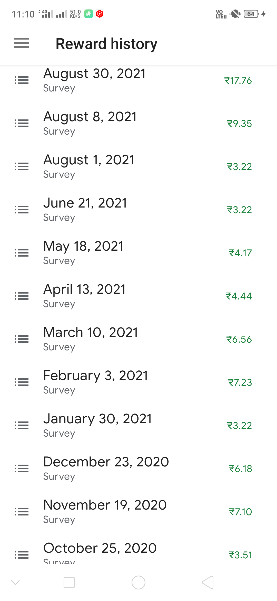Tap list icon beside February 3, 2021
Screen dimensions: 277x601
coord(22,382)
